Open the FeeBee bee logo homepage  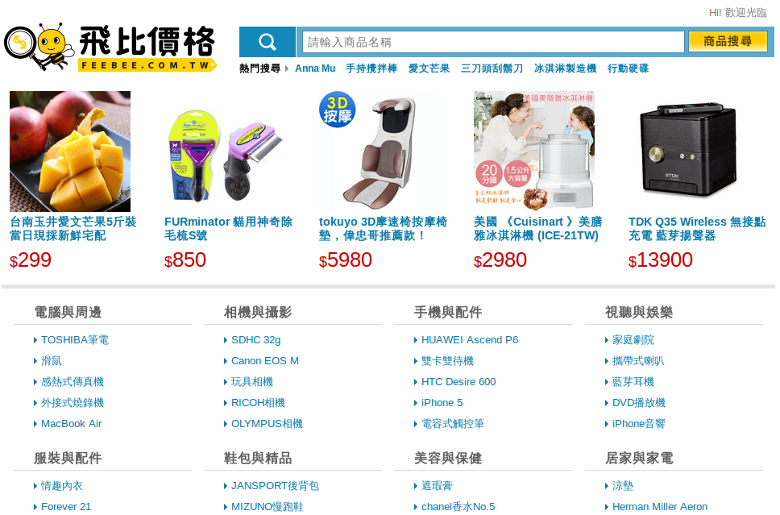coord(110,48)
